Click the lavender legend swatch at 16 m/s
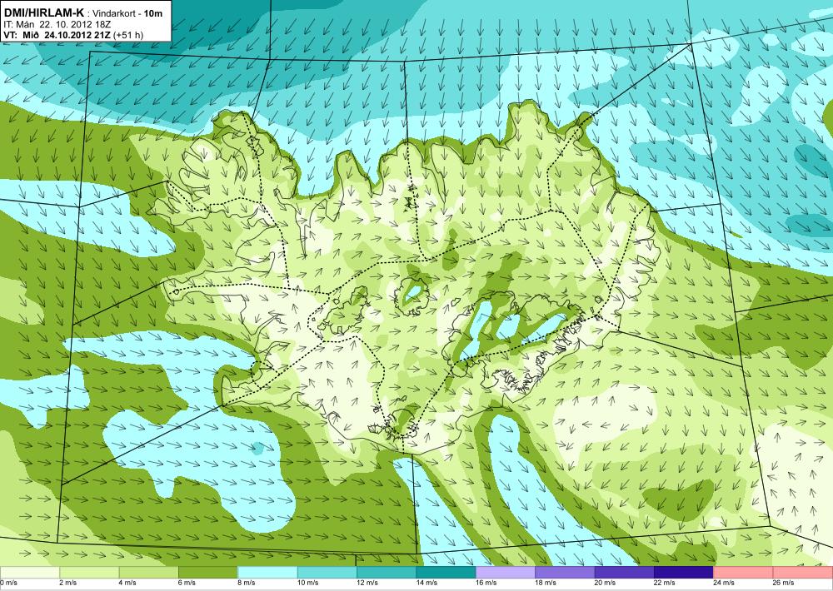 506,573
